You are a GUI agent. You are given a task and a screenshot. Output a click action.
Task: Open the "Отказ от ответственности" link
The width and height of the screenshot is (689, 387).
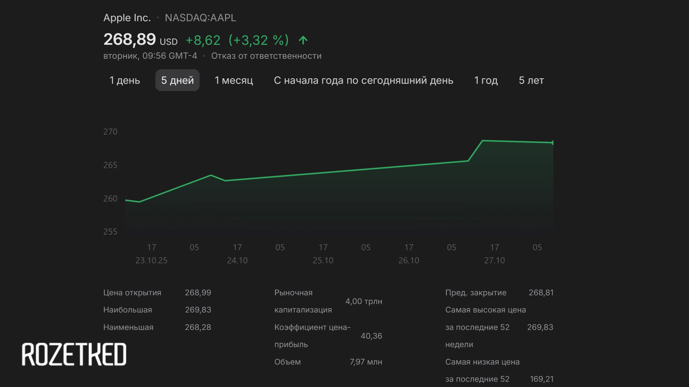[x=266, y=56]
